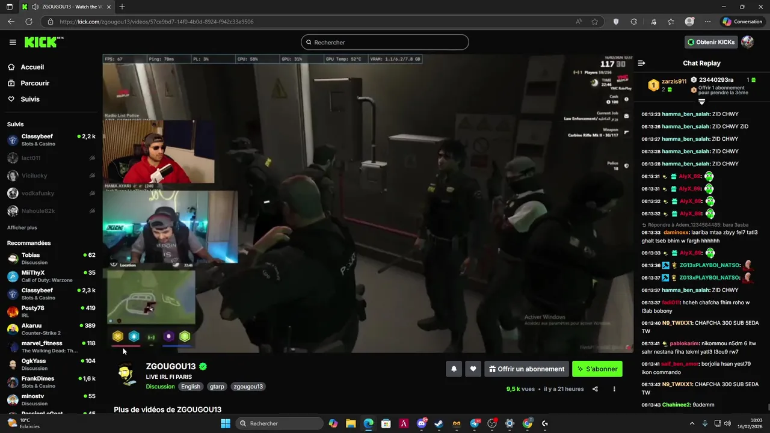The height and width of the screenshot is (433, 770).
Task: Toggle the heart follow button
Action: 473,369
